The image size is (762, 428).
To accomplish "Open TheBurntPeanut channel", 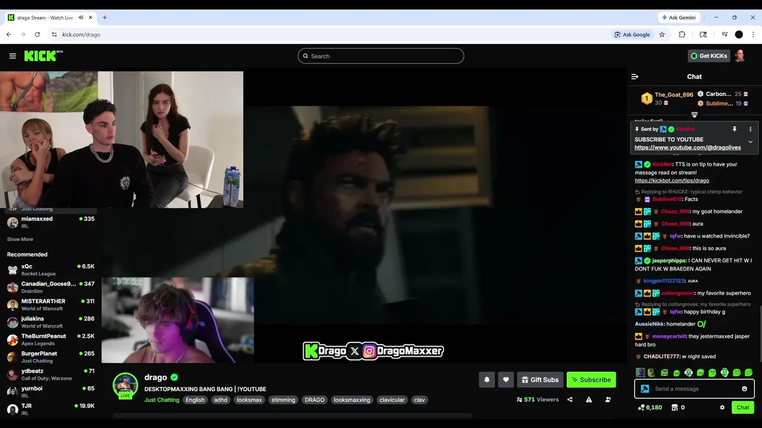I will pos(51,339).
